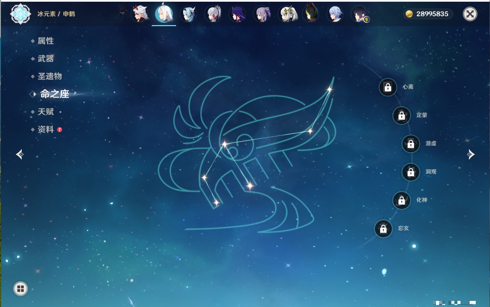Click the topmost star of the constellation
The image size is (490, 307).
click(329, 89)
